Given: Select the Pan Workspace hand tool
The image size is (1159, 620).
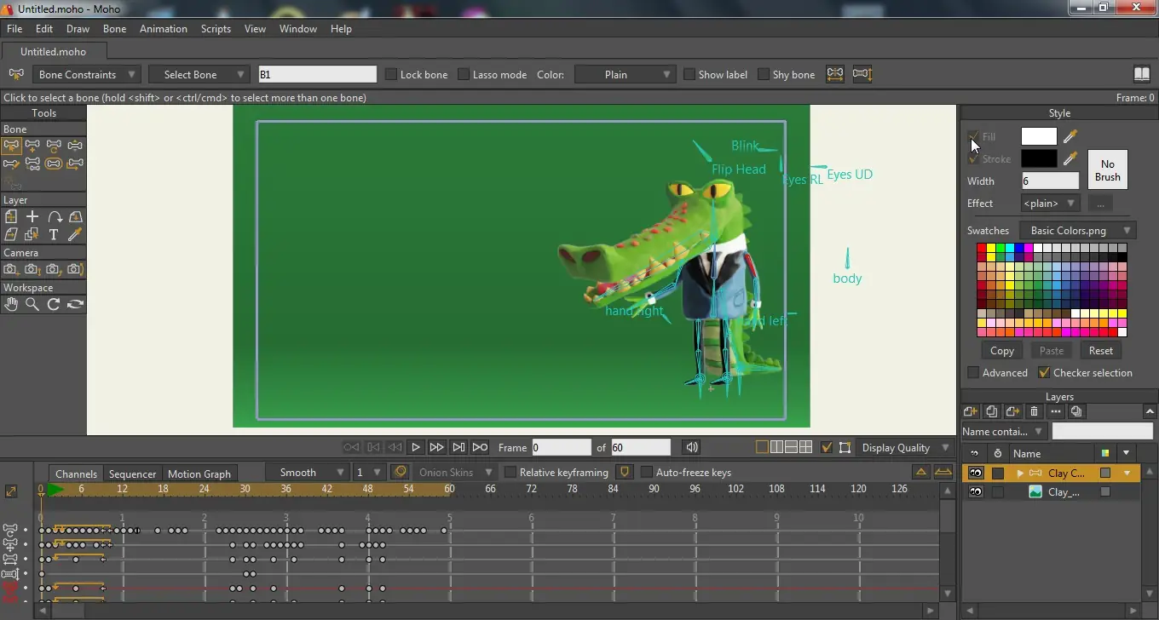Looking at the screenshot, I should pyautogui.click(x=11, y=304).
